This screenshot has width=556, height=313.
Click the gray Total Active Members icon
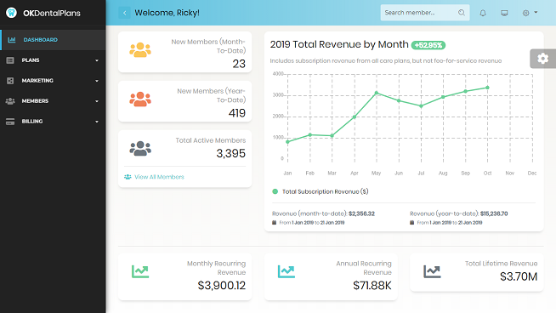tap(140, 149)
